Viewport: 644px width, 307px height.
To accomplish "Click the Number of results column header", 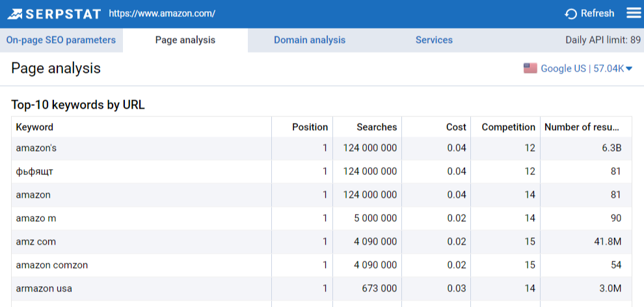I will (x=582, y=127).
